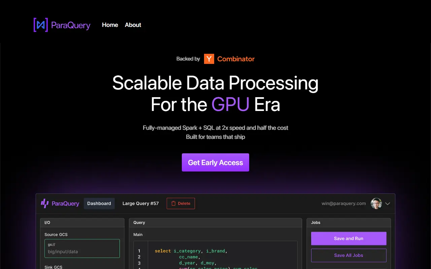
Task: Click the Save All Jobs button
Action: (349, 255)
